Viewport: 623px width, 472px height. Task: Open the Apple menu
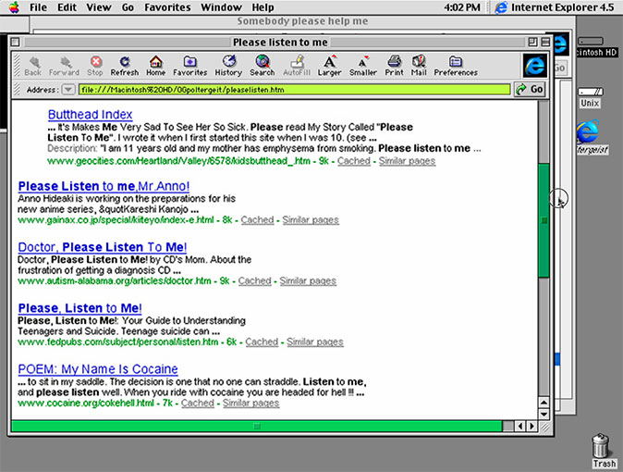point(11,7)
